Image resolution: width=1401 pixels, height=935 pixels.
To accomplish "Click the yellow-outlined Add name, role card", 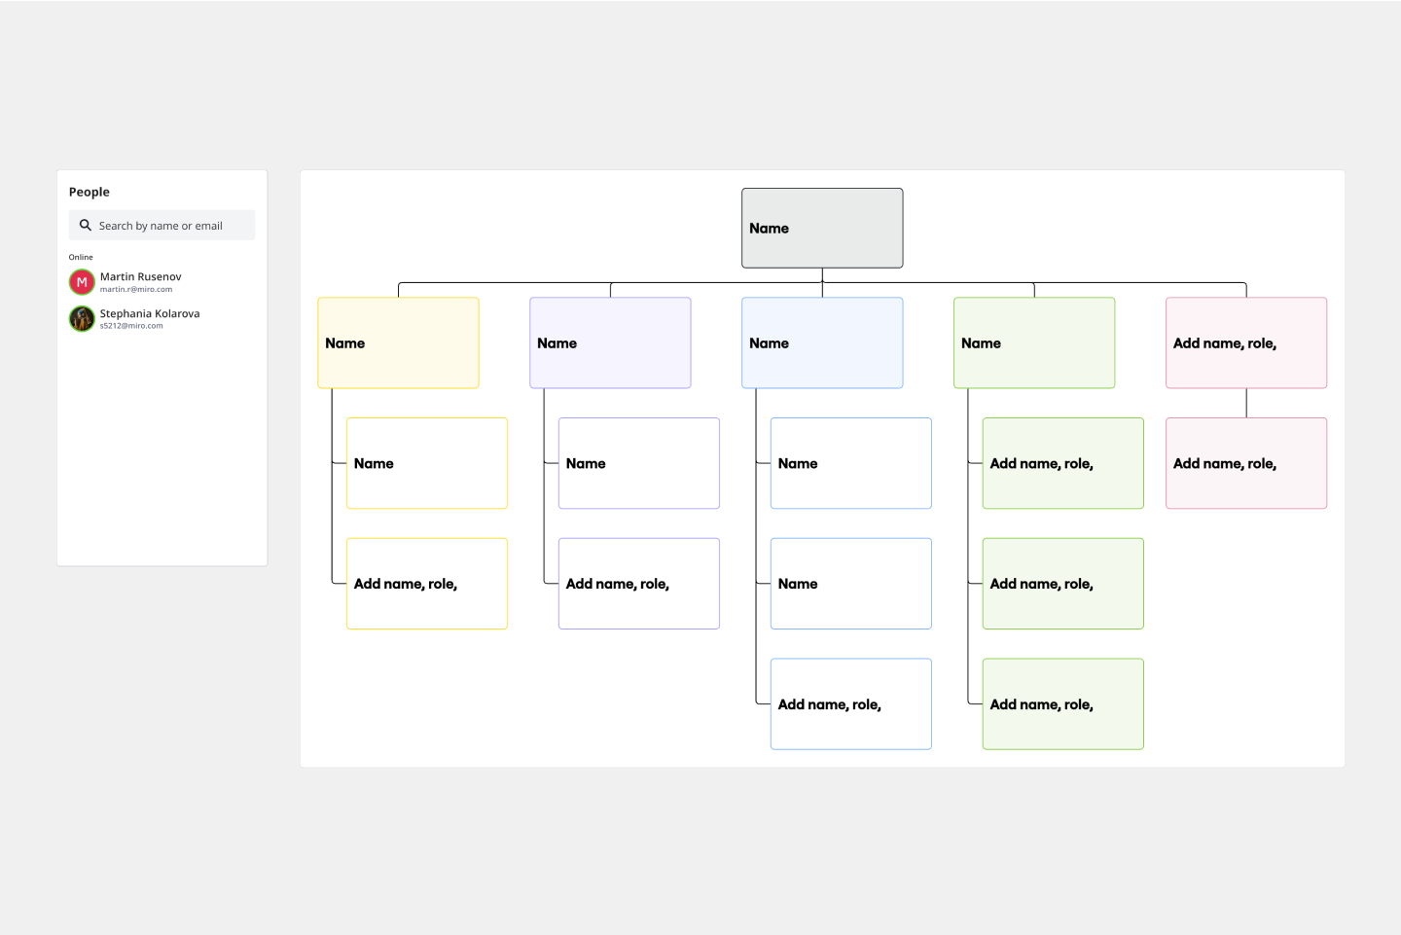I will coord(427,584).
